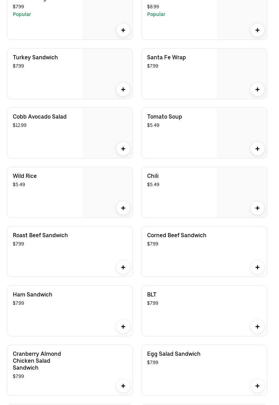Screen dimensions: 279x405
Task: Add Cobb Avocado Salad to cart
Action: coord(123,149)
